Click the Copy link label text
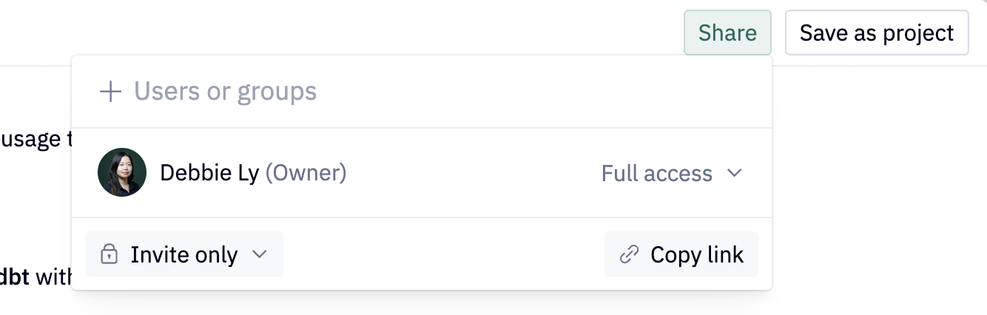The height and width of the screenshot is (315, 987). (x=697, y=255)
